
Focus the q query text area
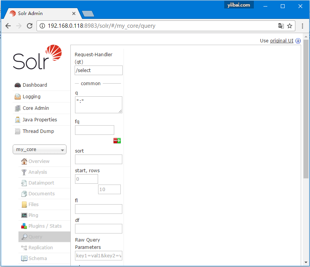click(x=98, y=104)
